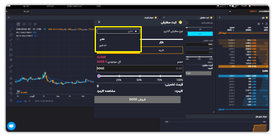Select the cyan خرید tab in background order panel
275x137 pixels.
click(200, 34)
